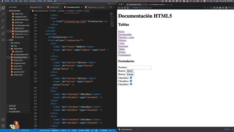Screen dimensions: 234x132
Task: Open the Run and Debug view
Action: (x=3, y=27)
